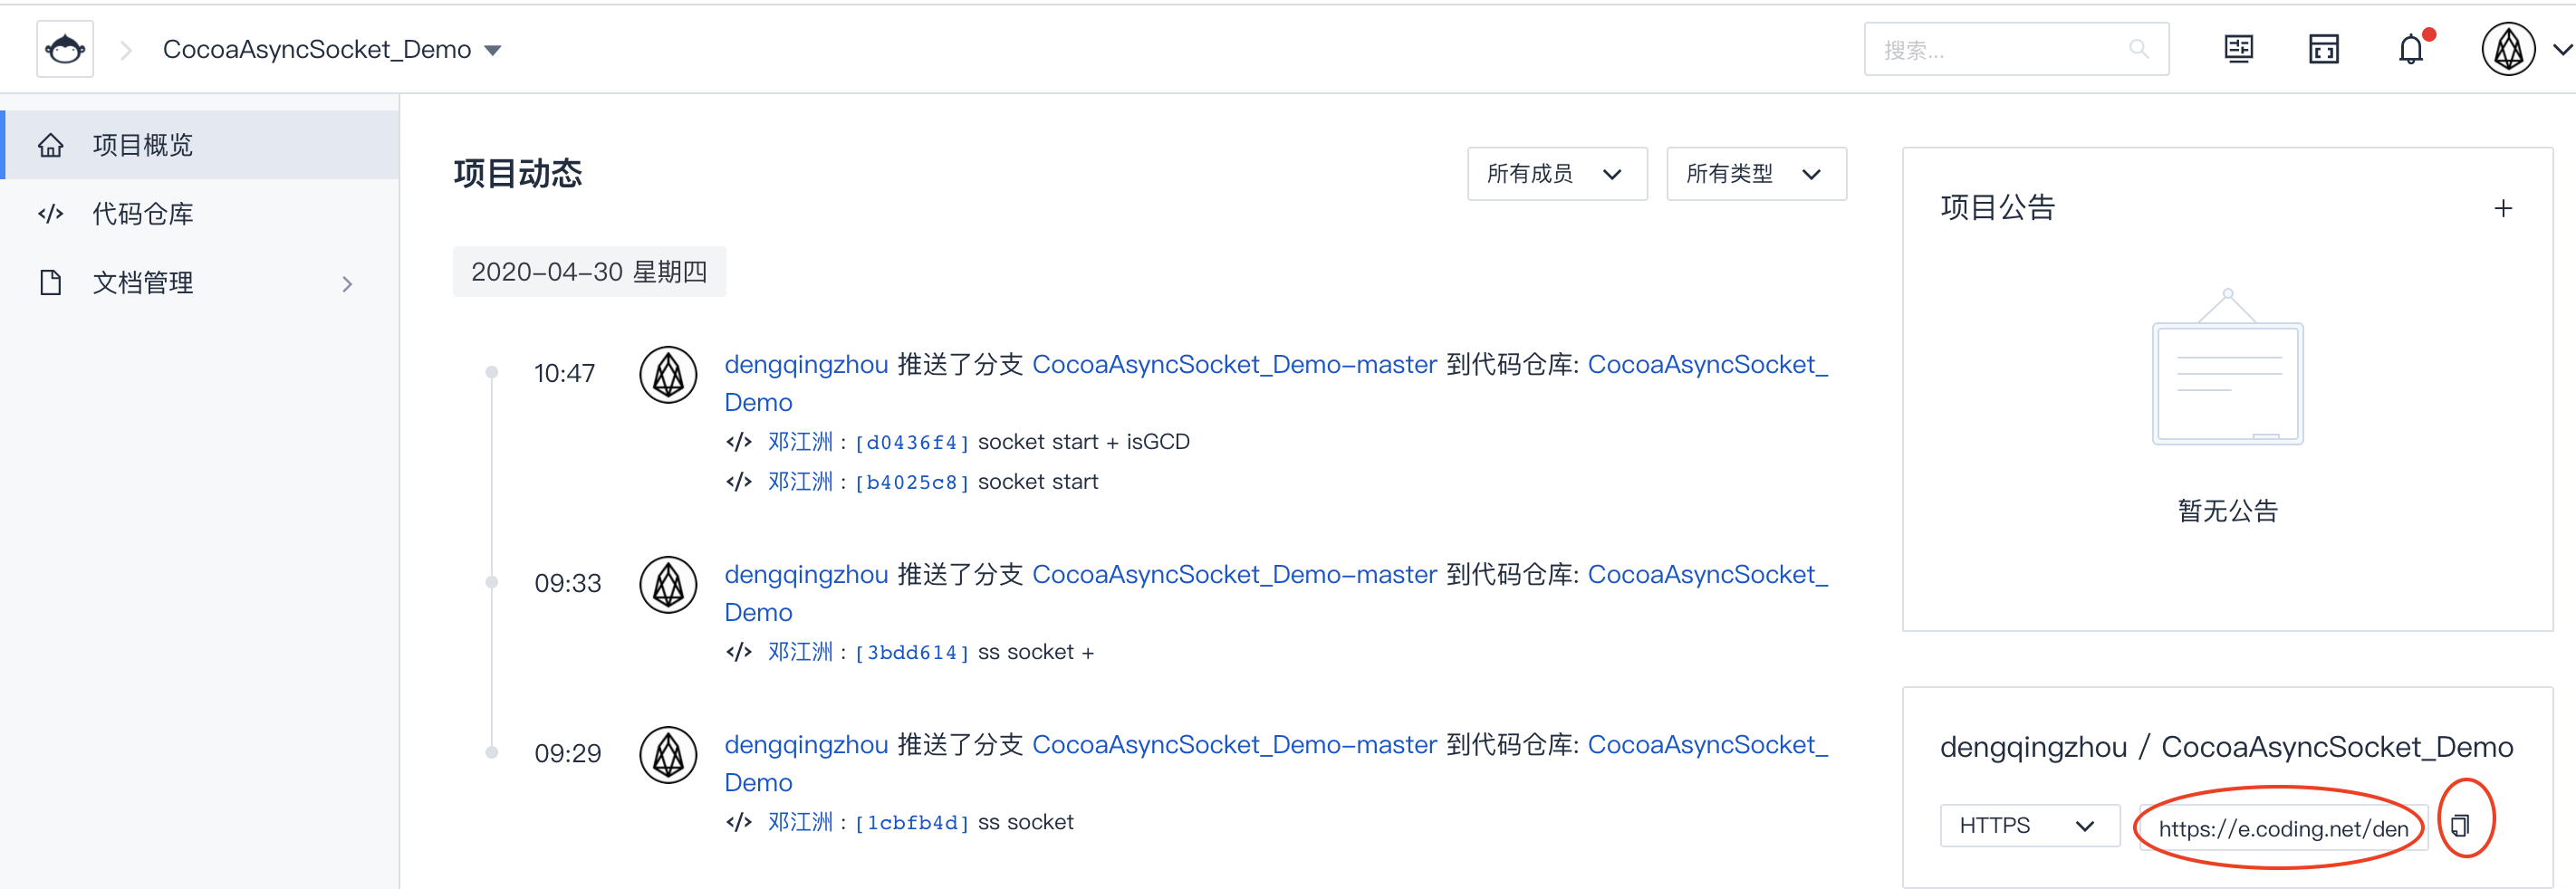
Task: Add a new announcement with the plus button
Action: 2504,207
